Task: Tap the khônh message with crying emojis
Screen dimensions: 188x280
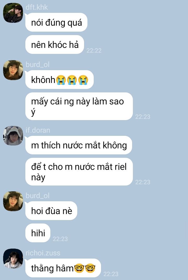Action: (x=60, y=80)
